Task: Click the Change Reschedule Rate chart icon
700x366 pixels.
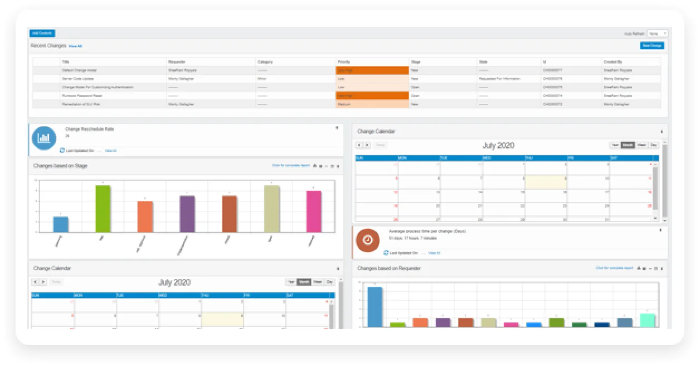Action: 44,138
